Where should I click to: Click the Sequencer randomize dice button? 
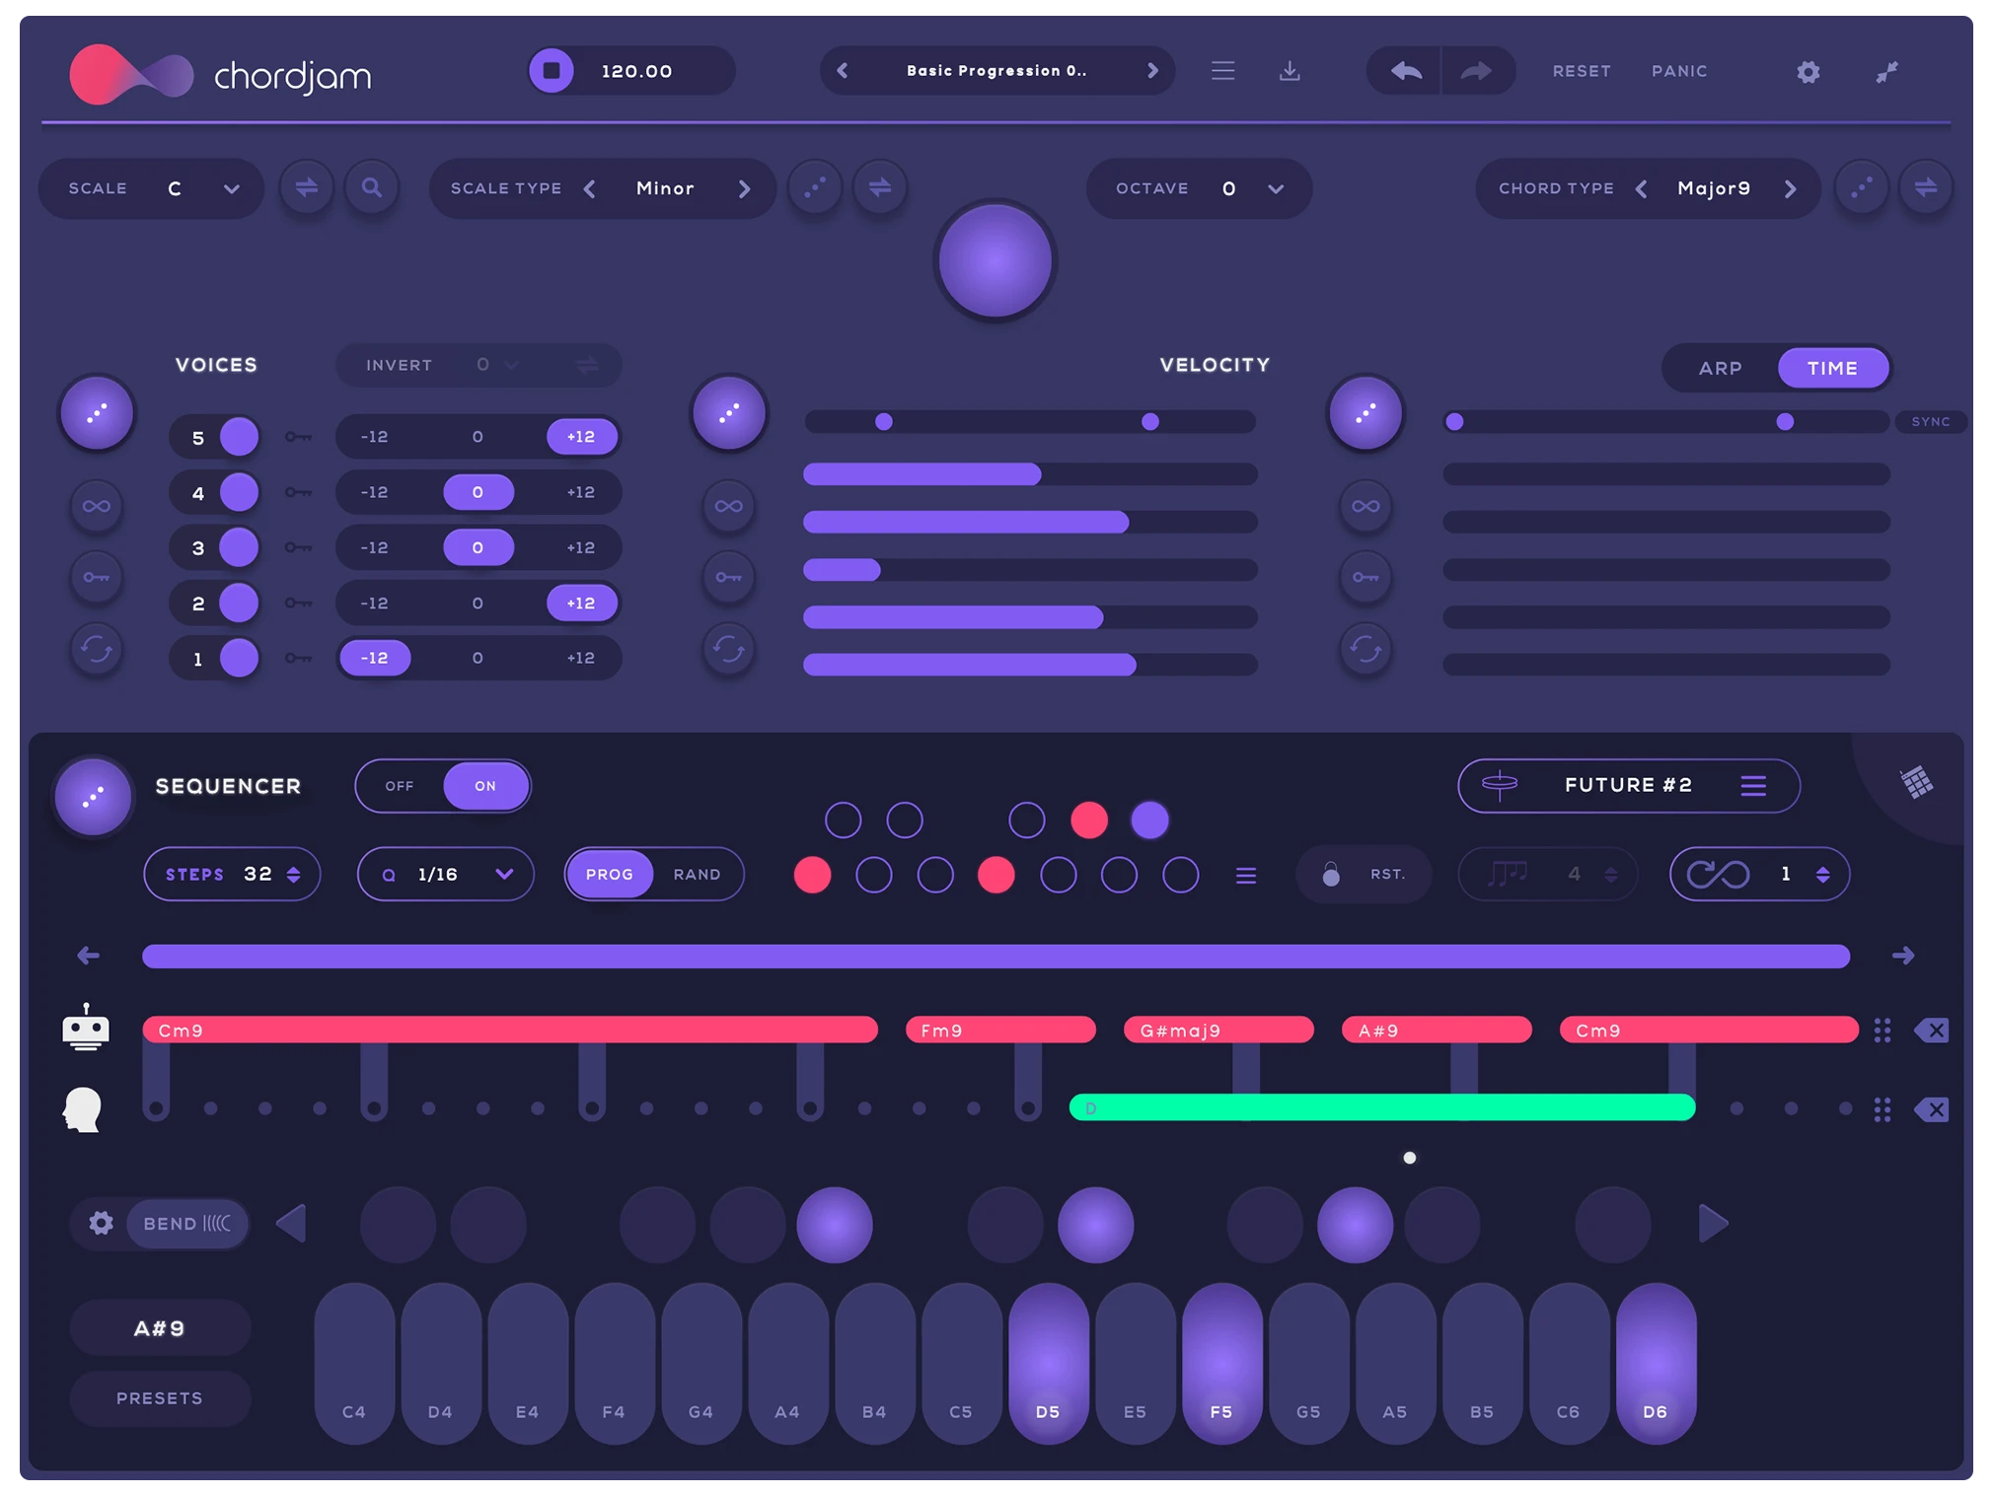coord(94,797)
